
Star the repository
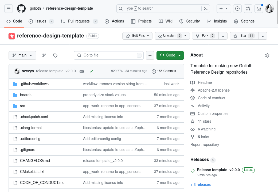click(x=244, y=36)
